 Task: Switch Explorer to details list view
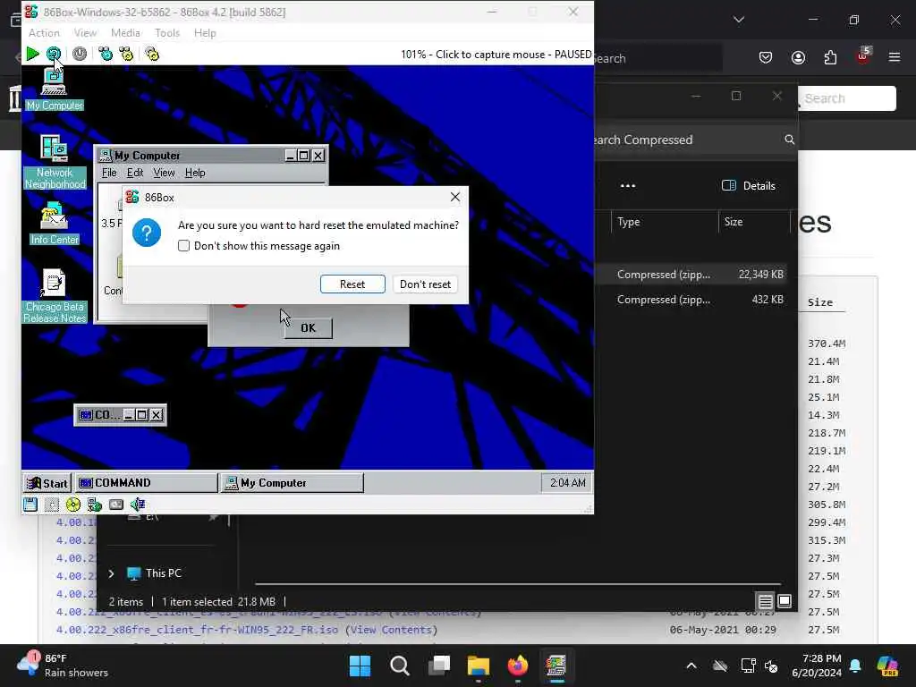click(x=765, y=601)
